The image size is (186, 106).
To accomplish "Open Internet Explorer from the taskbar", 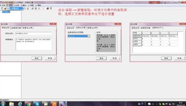I will [20, 104].
